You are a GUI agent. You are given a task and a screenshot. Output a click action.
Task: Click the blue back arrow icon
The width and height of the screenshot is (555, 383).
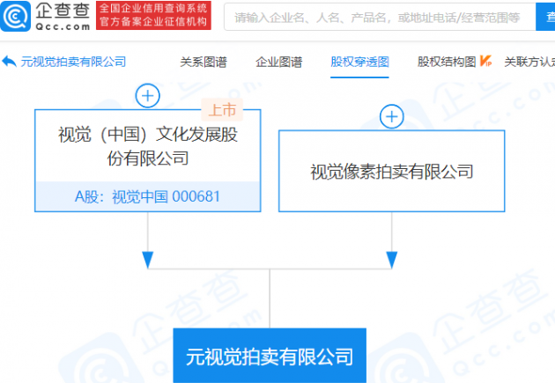(x=9, y=62)
